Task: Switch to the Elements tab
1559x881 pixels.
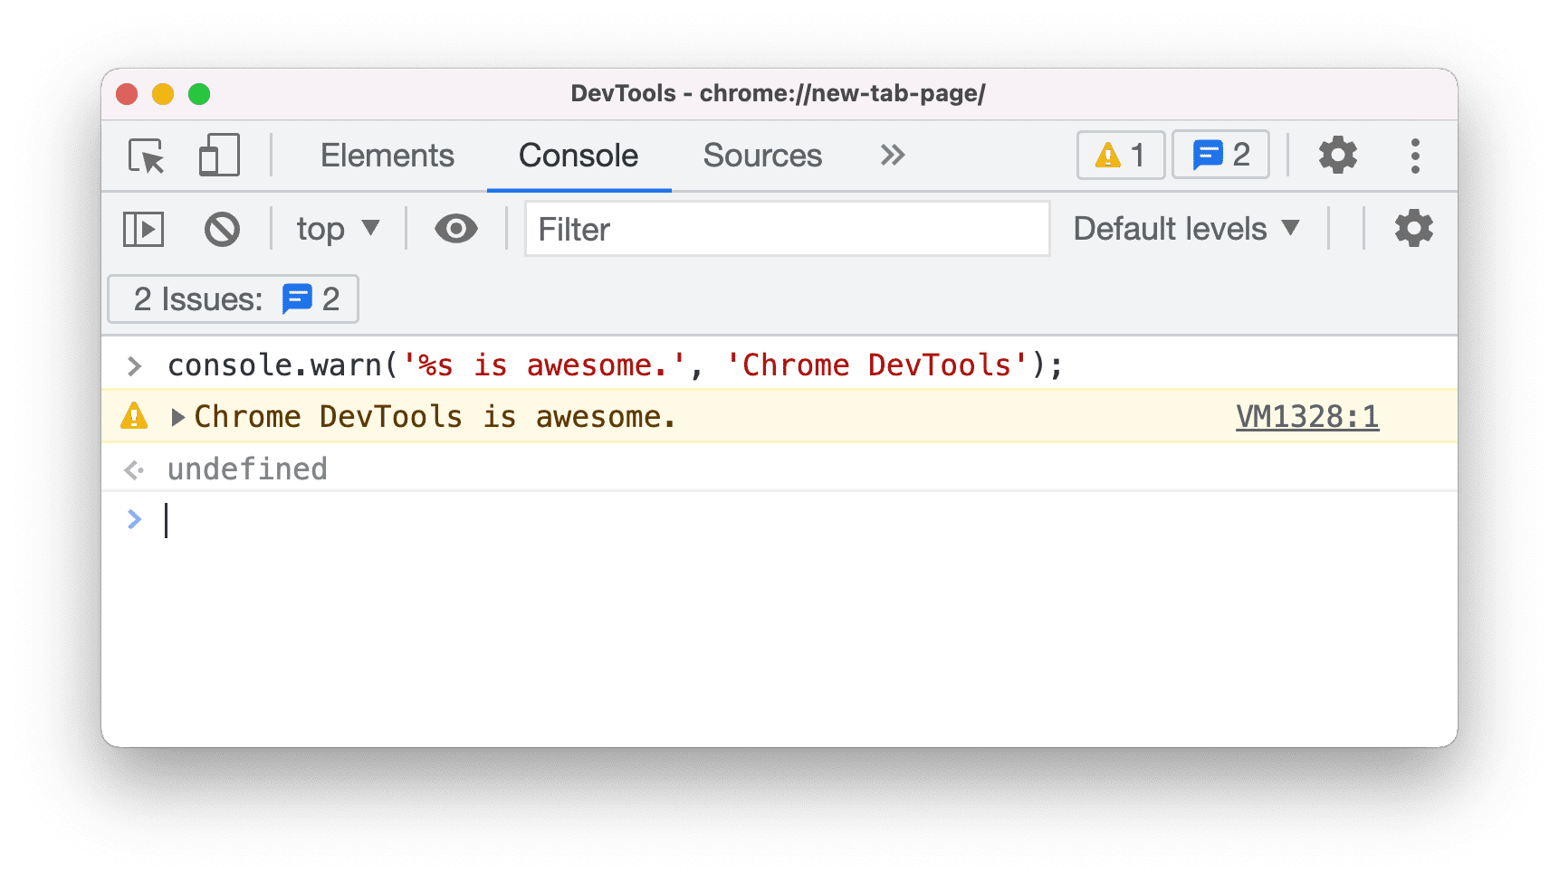Action: (387, 155)
